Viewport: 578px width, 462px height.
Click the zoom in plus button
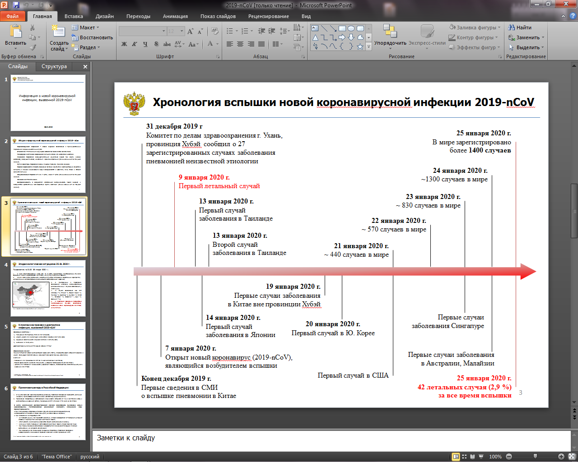point(561,457)
